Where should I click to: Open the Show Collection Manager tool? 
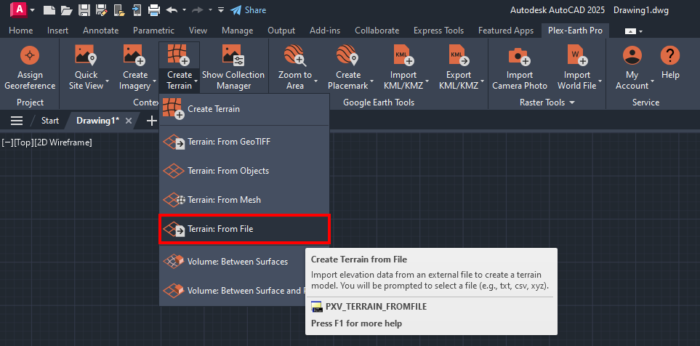pyautogui.click(x=233, y=67)
